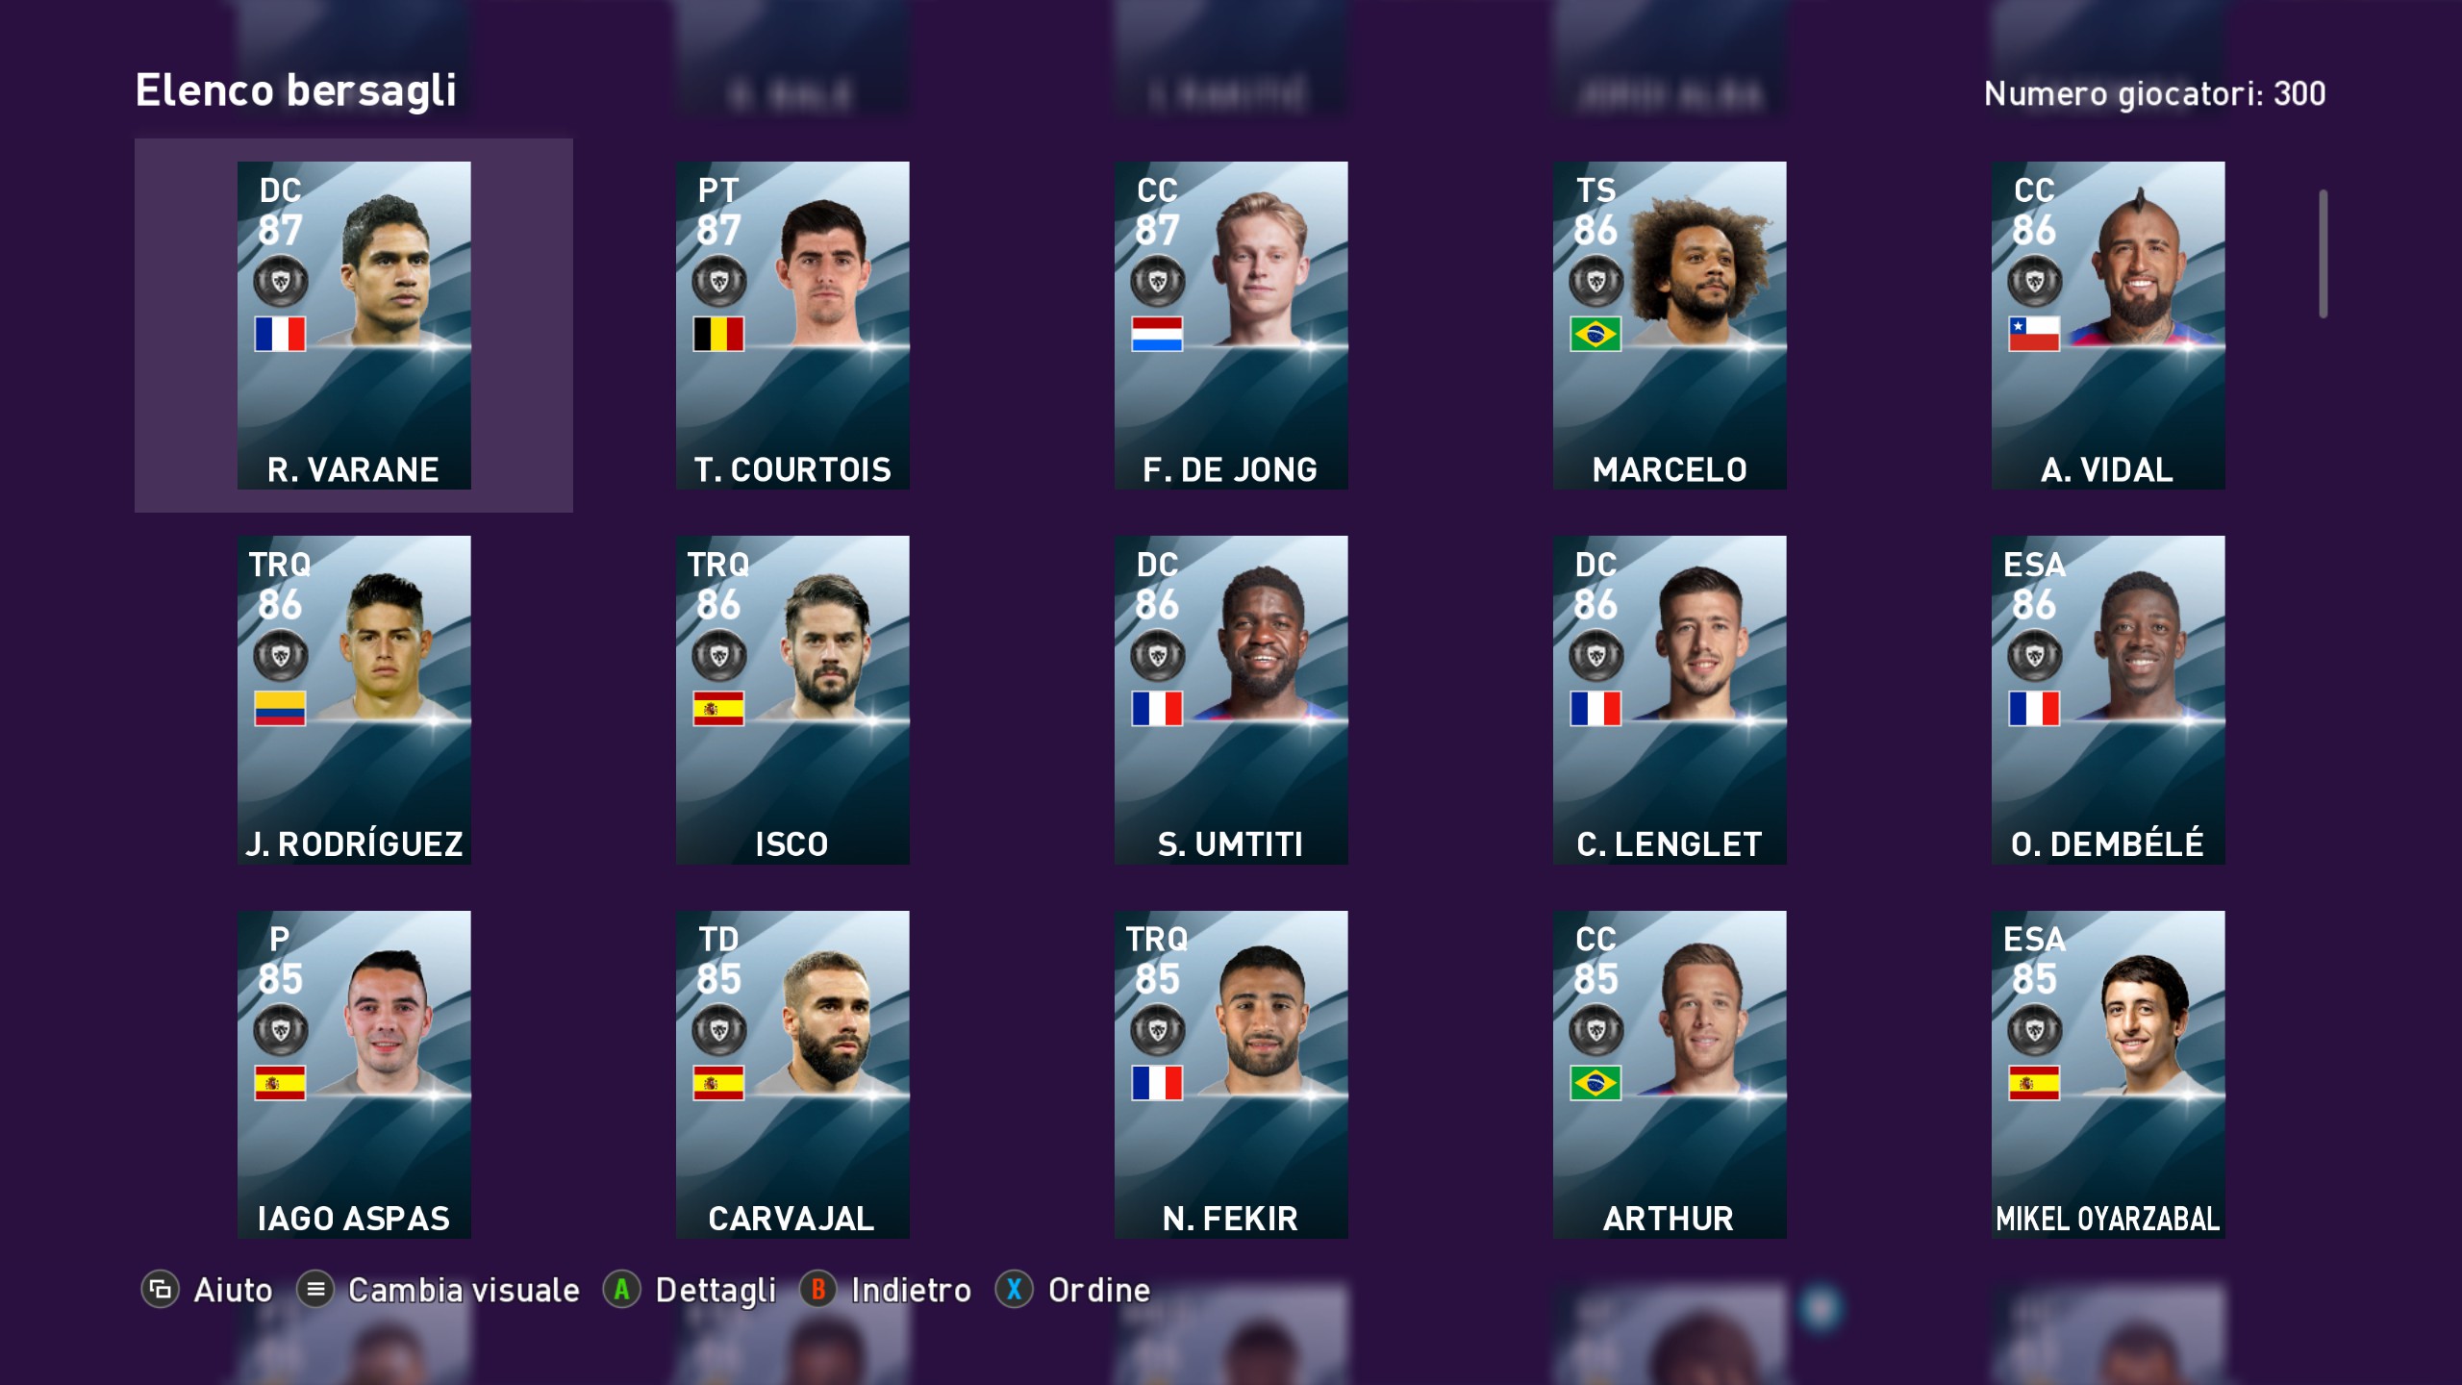Click the Aiuto view button icon

coord(161,1290)
